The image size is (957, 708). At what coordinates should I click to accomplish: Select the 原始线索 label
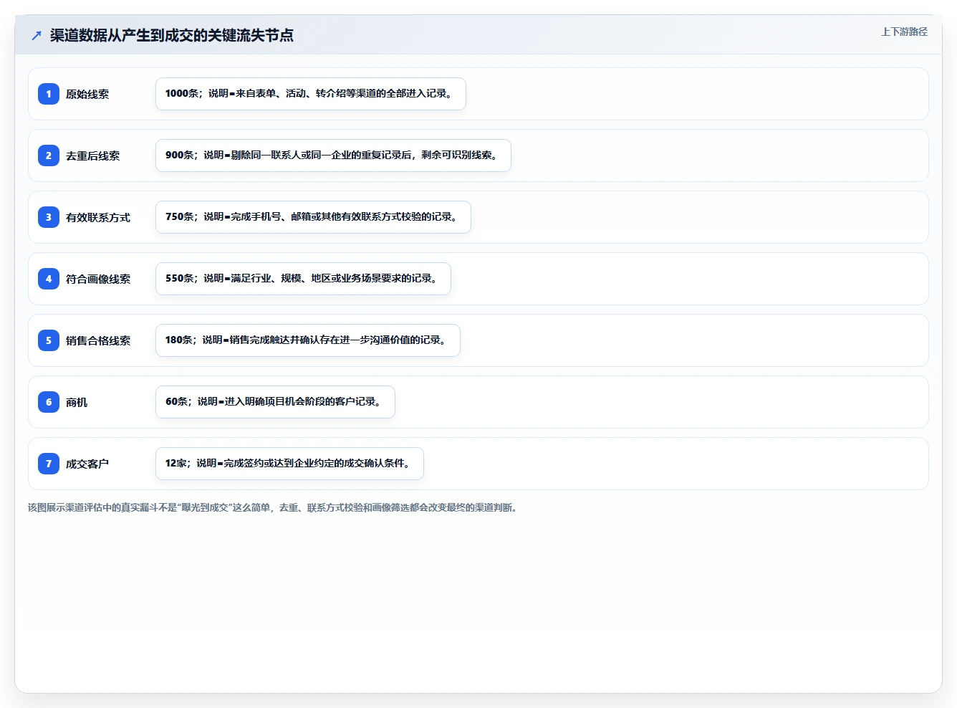coord(87,94)
